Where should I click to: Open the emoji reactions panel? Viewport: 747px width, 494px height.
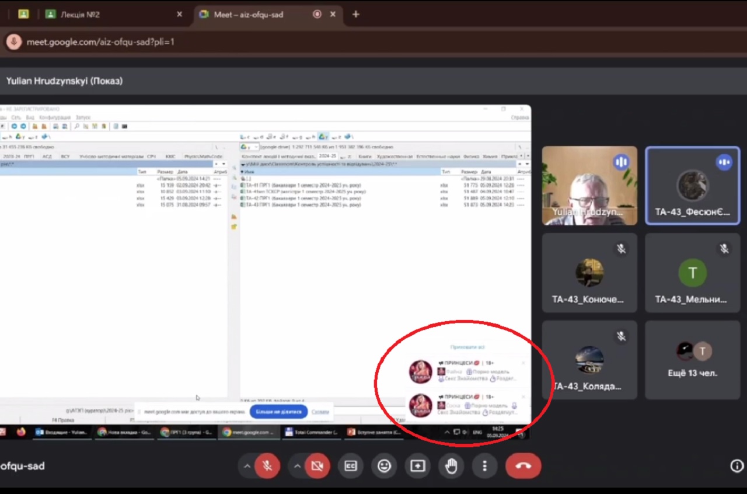pyautogui.click(x=384, y=466)
